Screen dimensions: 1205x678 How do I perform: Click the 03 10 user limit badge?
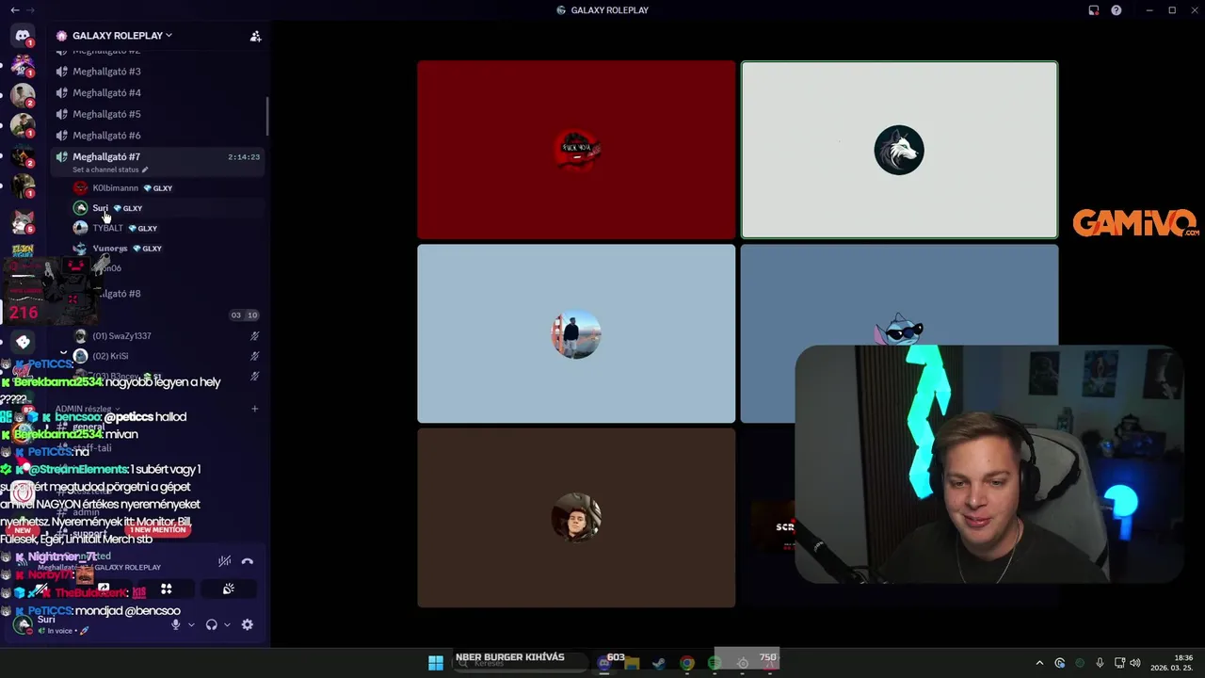[x=244, y=315]
